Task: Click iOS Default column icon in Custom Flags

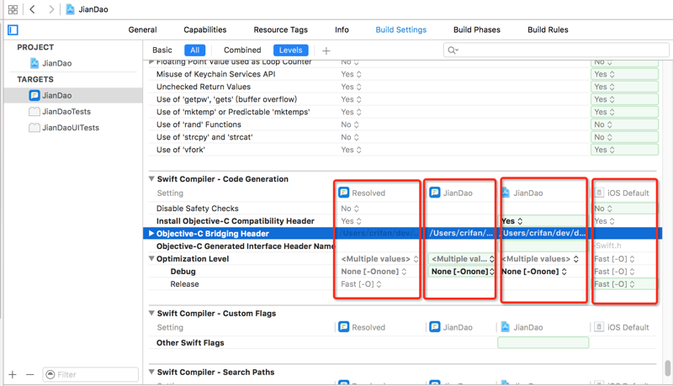Action: click(x=599, y=327)
